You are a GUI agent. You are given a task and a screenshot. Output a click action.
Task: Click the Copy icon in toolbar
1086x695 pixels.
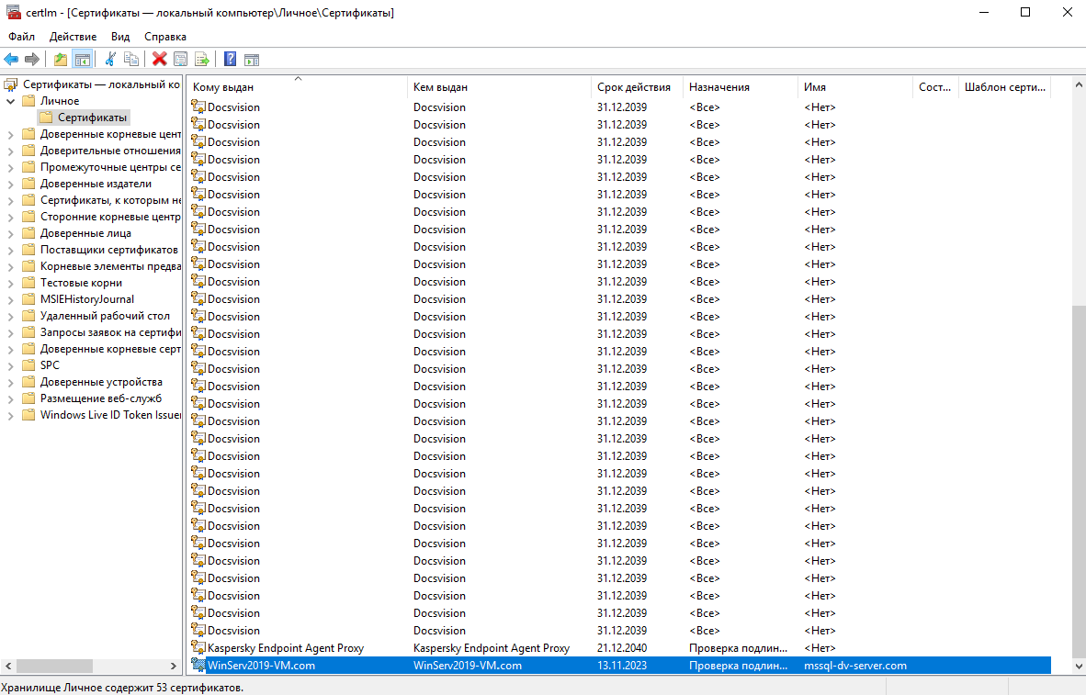click(x=130, y=60)
